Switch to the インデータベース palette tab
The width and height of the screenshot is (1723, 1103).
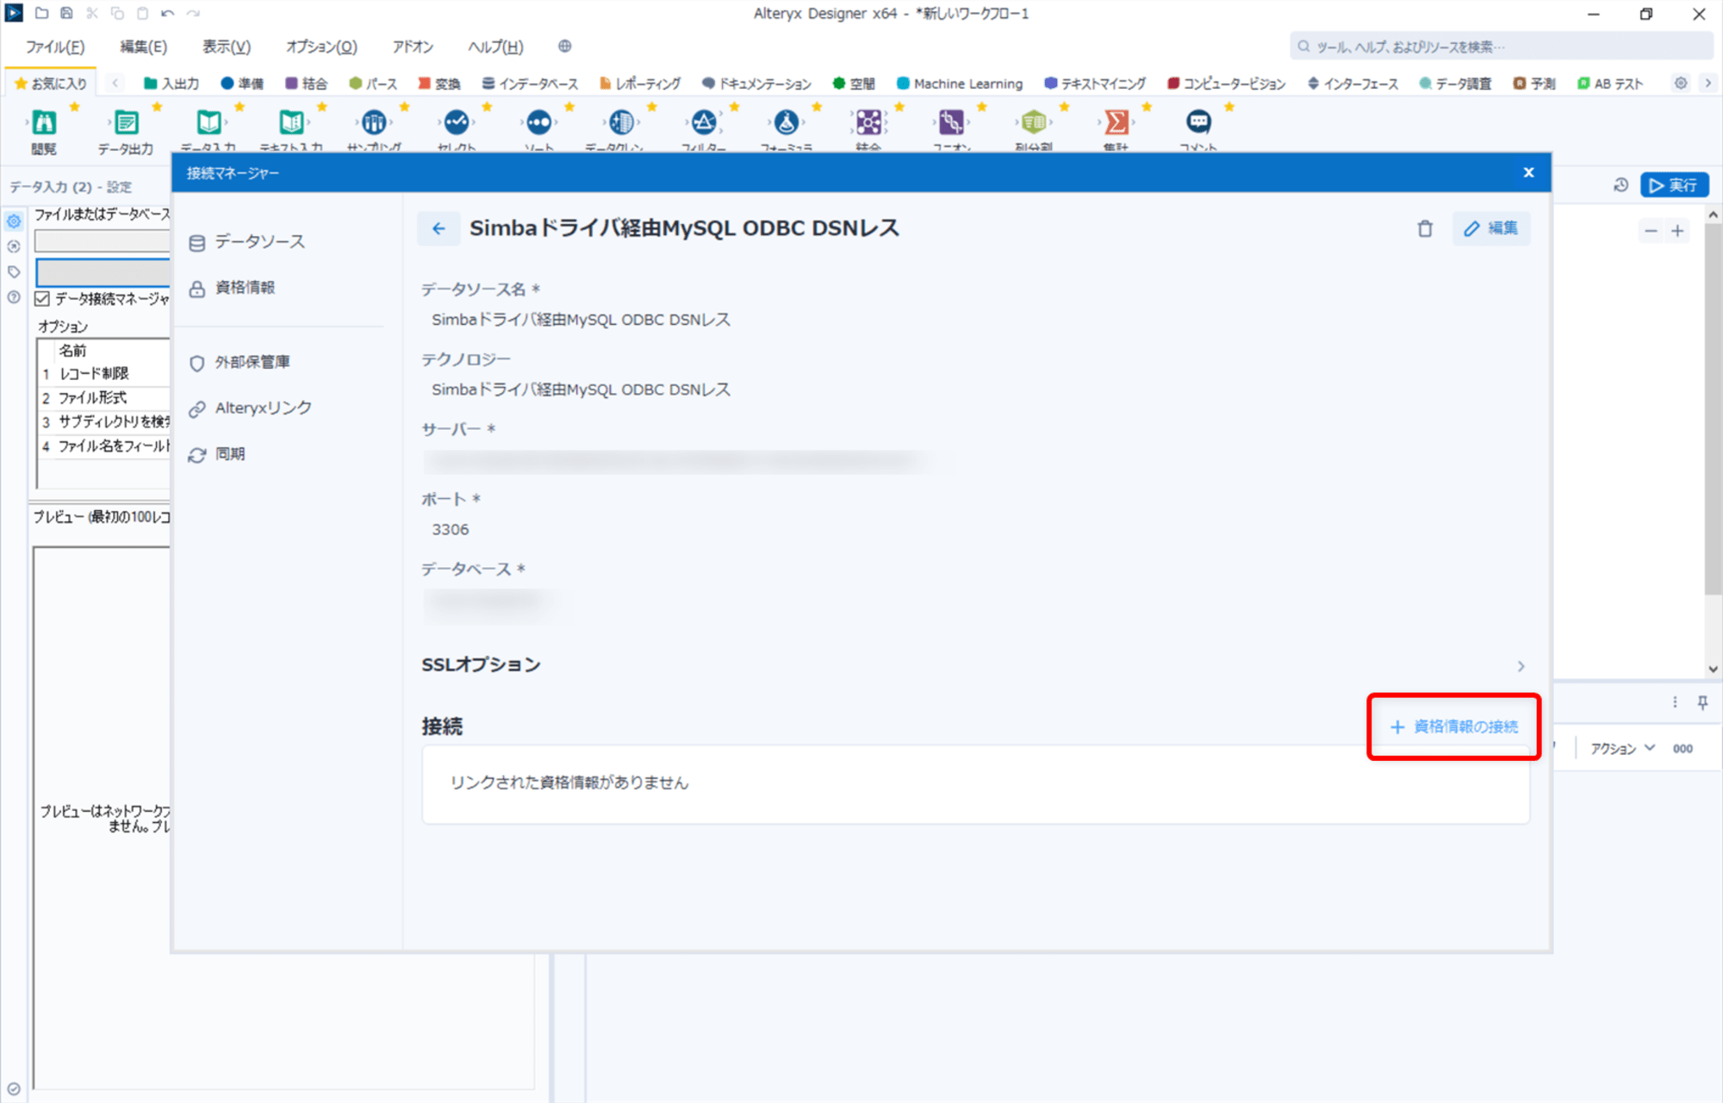(530, 83)
